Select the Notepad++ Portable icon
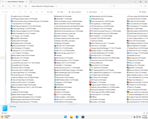 coord(55,82)
